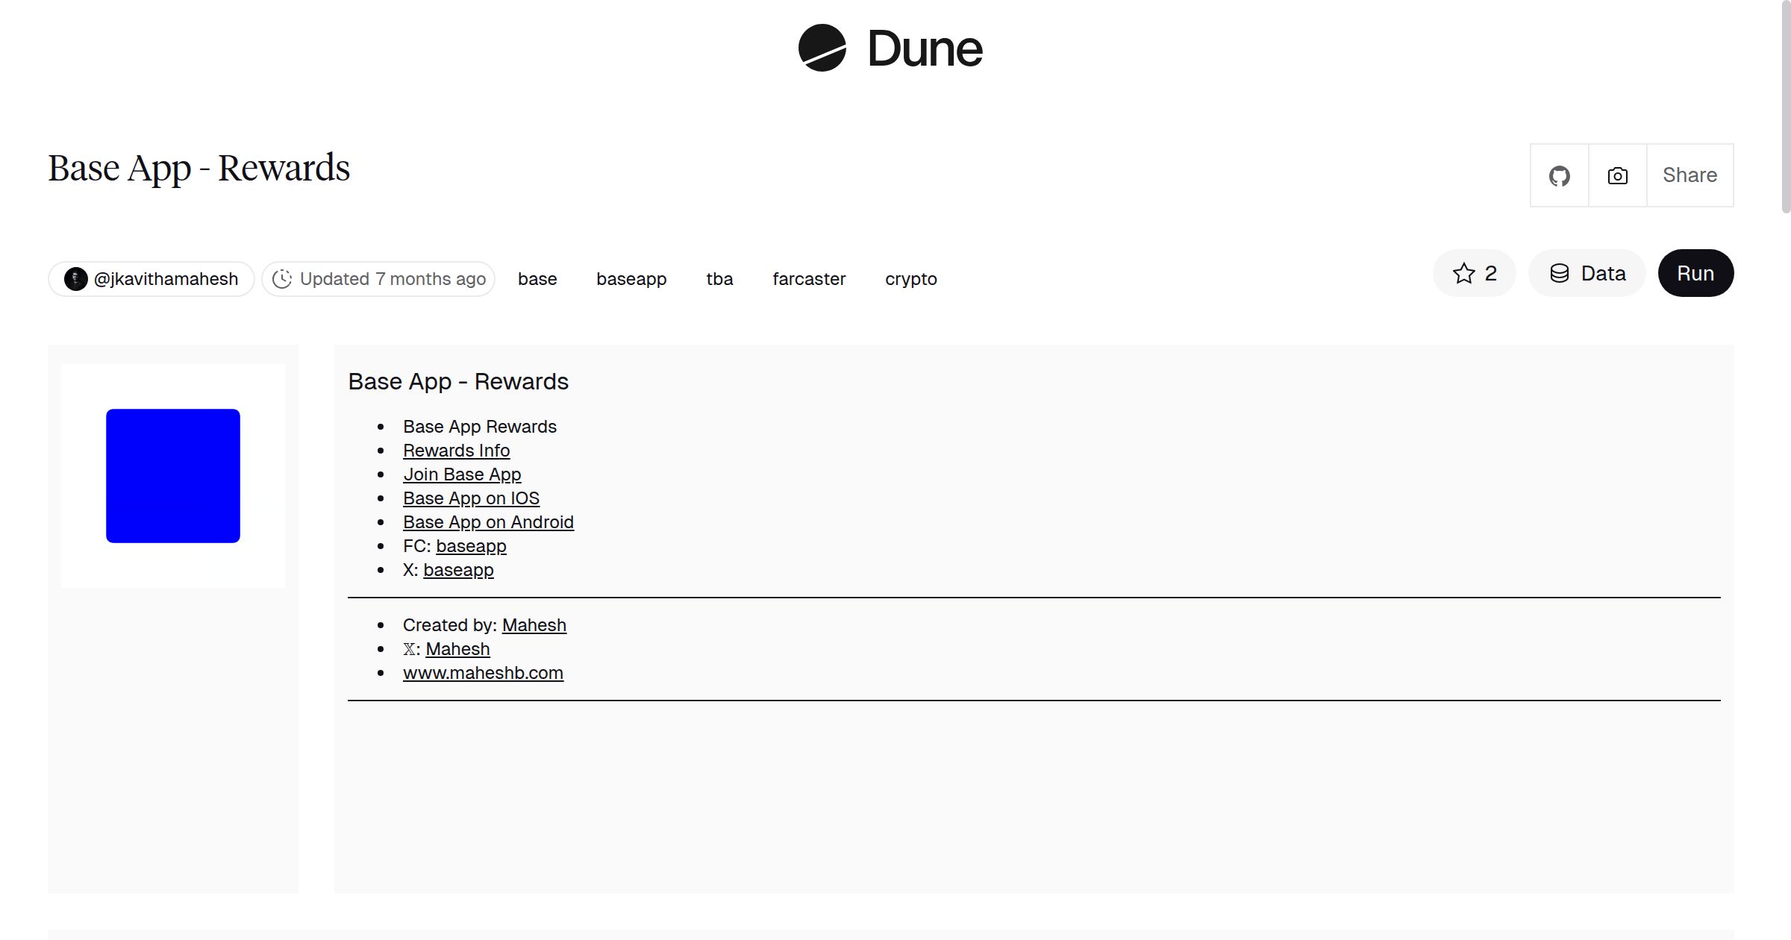Select the farcaster tag

(x=809, y=278)
